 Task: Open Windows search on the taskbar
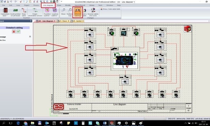tap(4, 123)
